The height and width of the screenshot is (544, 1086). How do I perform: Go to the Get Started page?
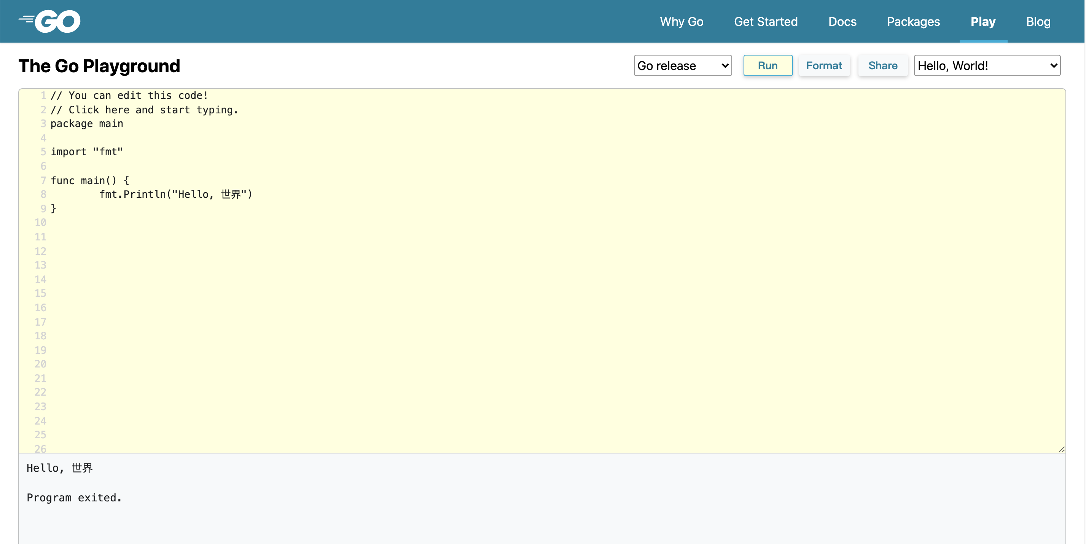(x=765, y=21)
